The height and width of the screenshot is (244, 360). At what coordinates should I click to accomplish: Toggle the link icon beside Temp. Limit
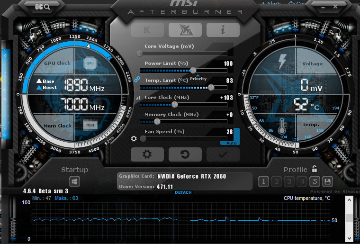[x=137, y=80]
